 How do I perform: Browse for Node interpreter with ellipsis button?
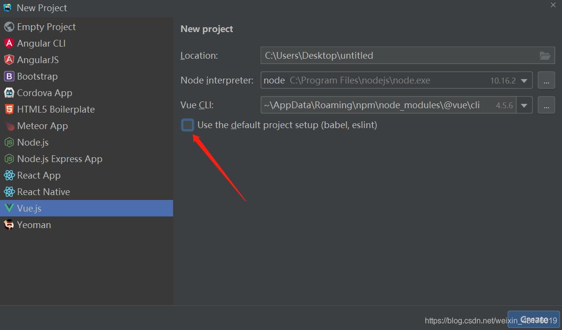[x=546, y=81]
